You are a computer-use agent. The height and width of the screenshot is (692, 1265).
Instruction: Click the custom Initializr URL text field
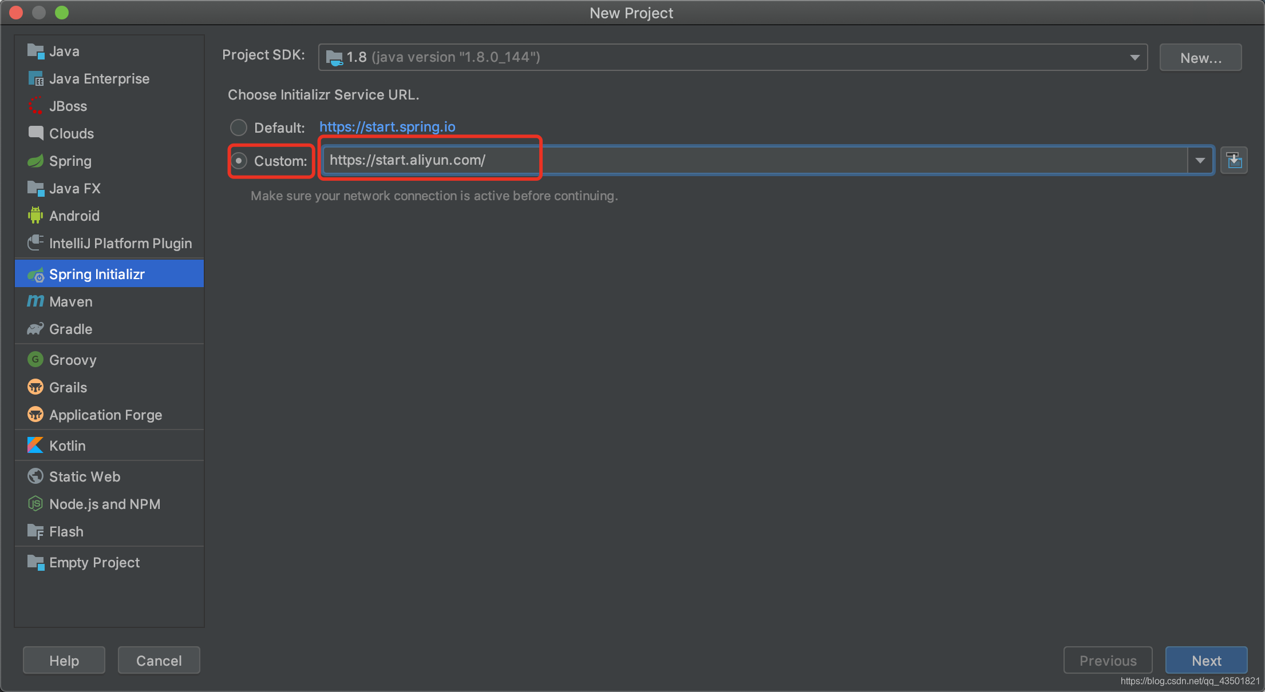click(754, 161)
